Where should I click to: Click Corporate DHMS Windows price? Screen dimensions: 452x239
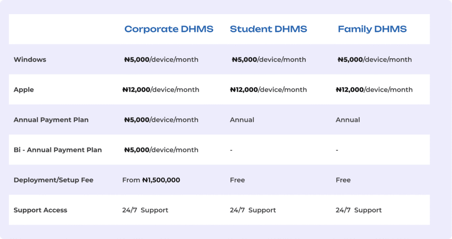[161, 60]
